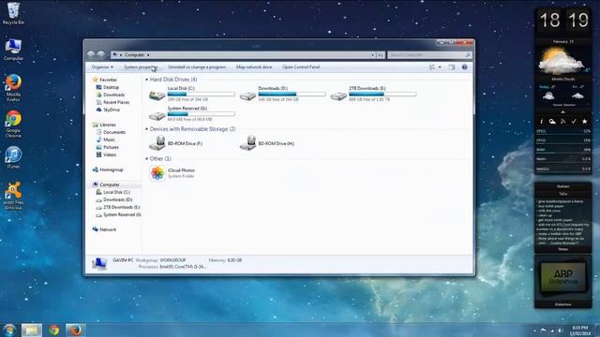
Task: Open Firefox from the taskbar
Action: 76,330
